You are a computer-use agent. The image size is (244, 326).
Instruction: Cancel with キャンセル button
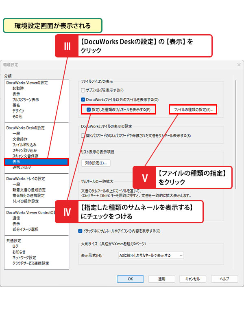(192, 279)
